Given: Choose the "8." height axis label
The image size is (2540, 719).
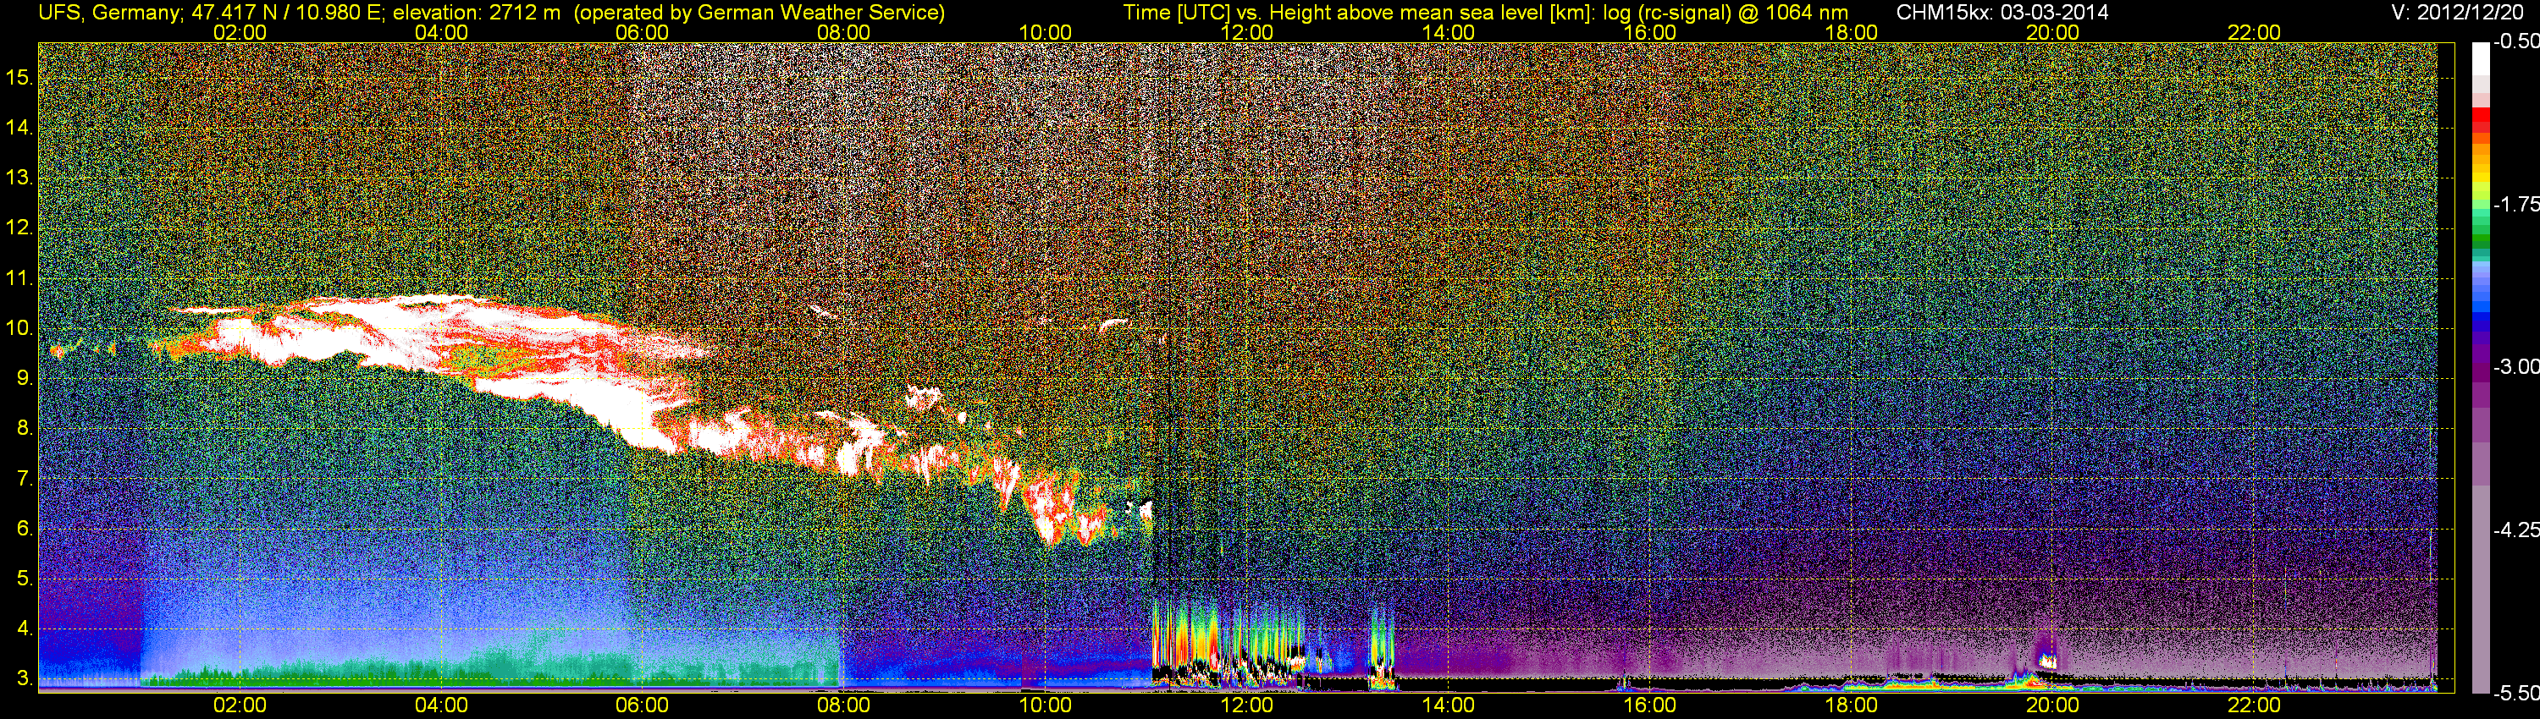Looking at the screenshot, I should tap(25, 429).
